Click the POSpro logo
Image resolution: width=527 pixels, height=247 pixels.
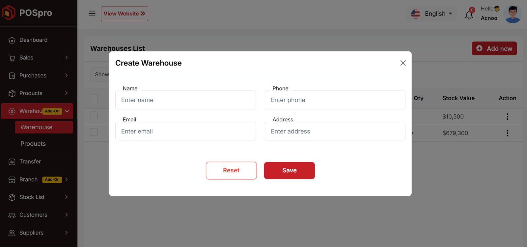pos(27,13)
